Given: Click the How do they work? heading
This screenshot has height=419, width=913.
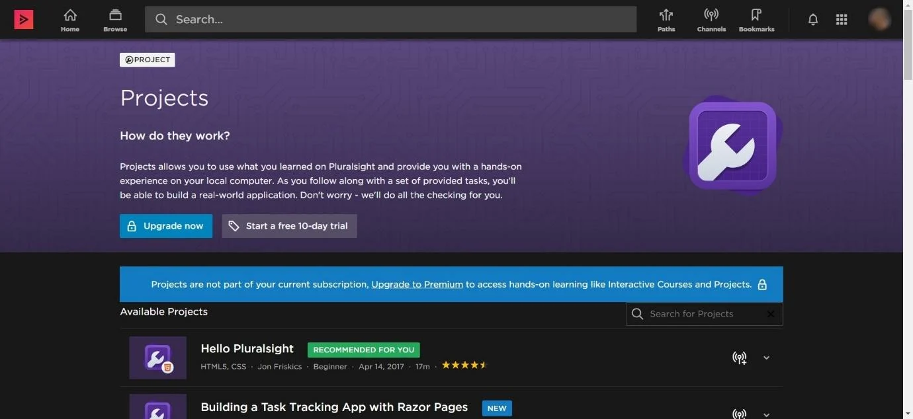Looking at the screenshot, I should pos(175,135).
